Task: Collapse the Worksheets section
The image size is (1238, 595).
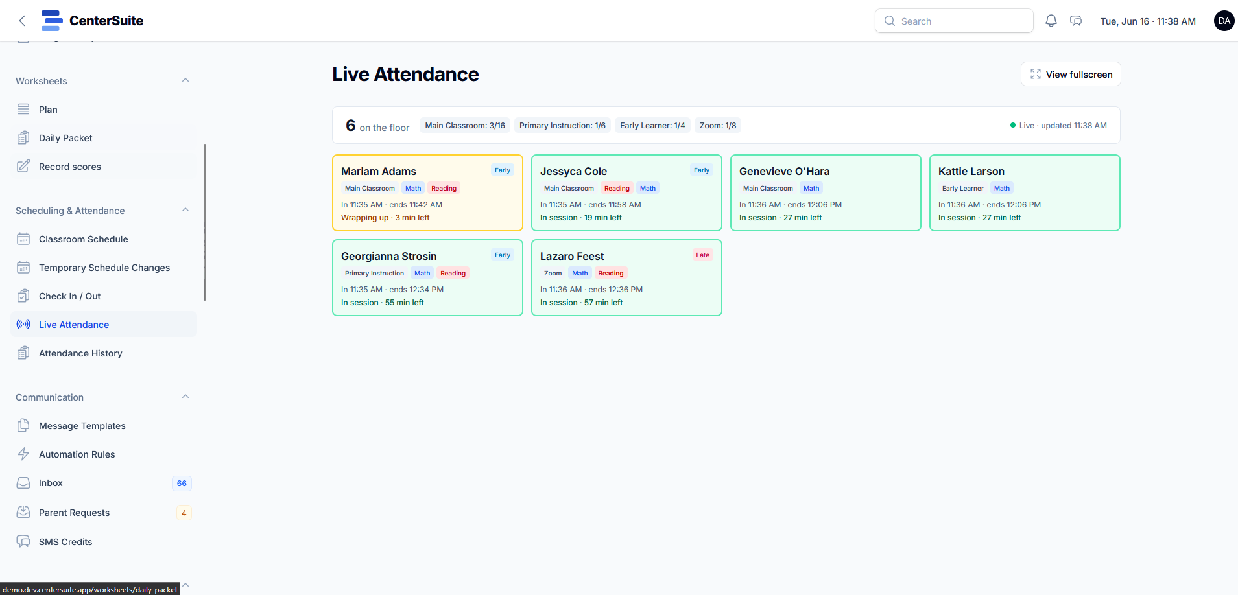Action: tap(185, 80)
